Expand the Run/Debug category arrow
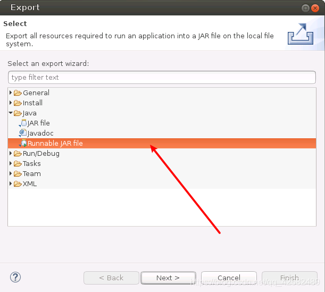Viewport: 325px width, 292px height. coord(11,153)
